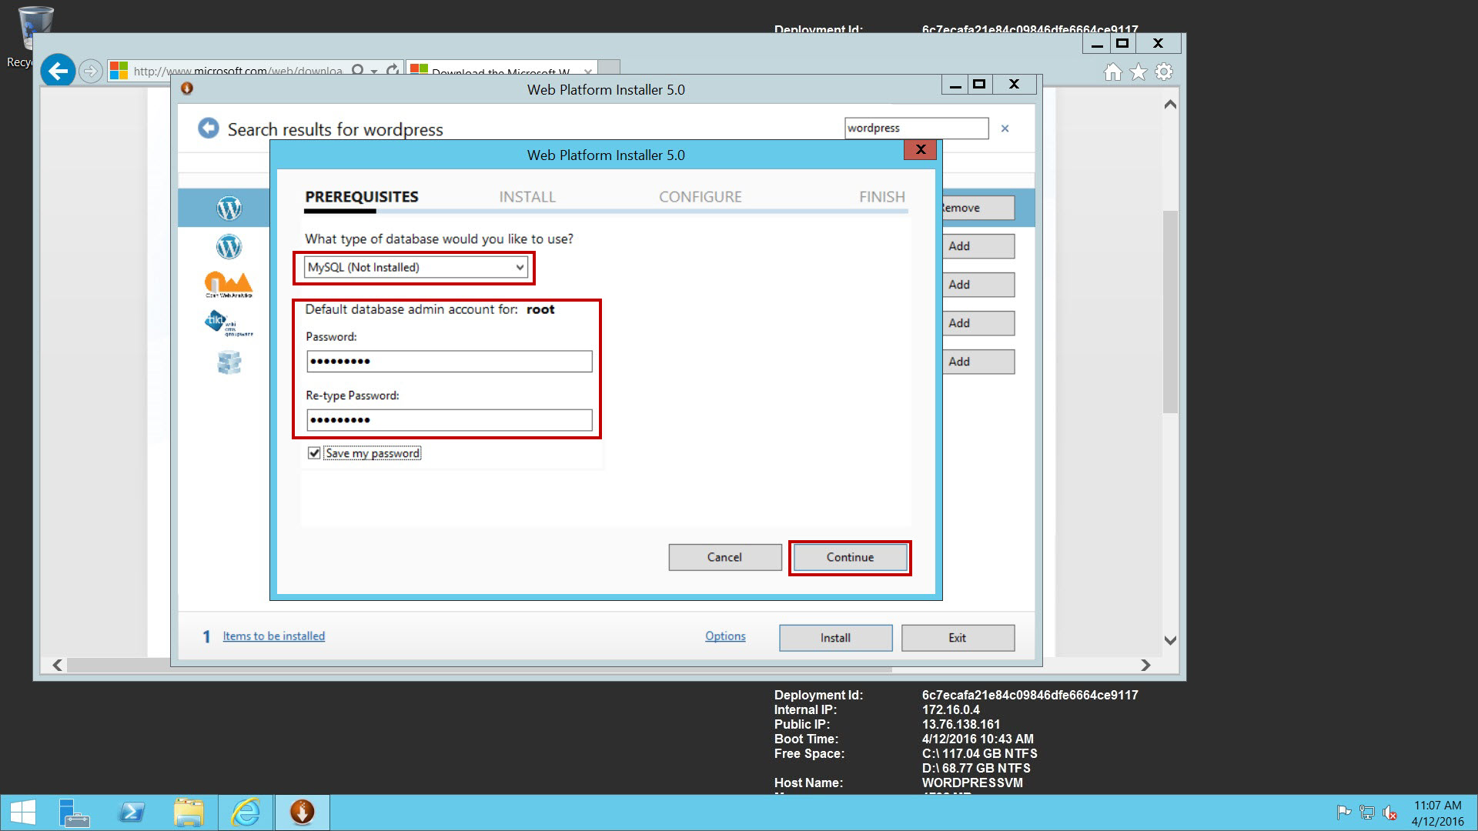The height and width of the screenshot is (831, 1478).
Task: Open the Items to be installed link
Action: coord(274,636)
